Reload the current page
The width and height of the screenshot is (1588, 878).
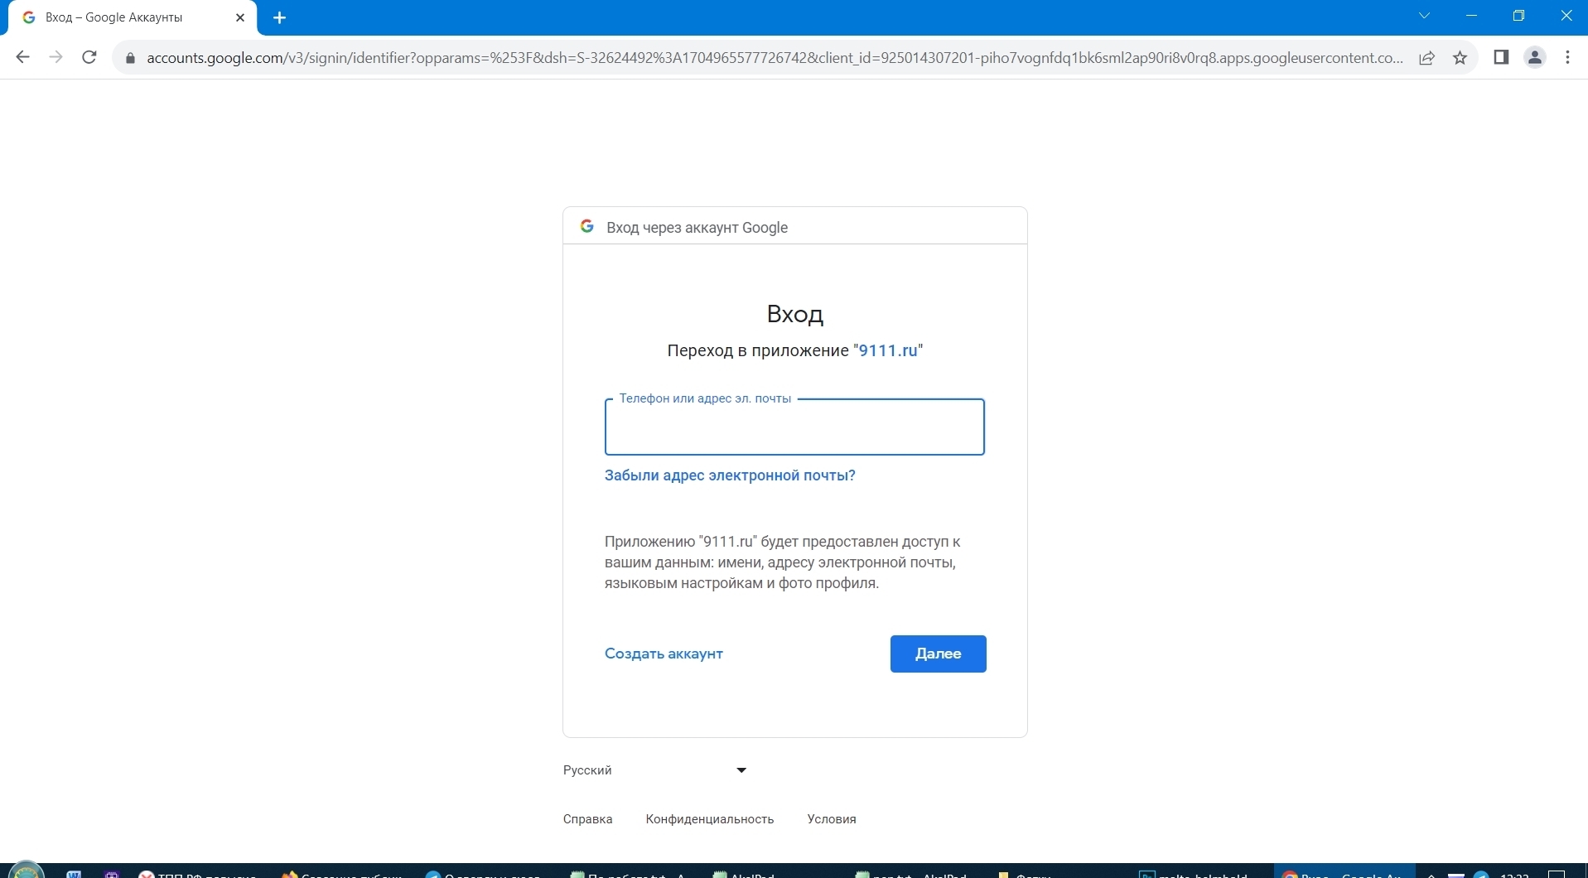click(x=89, y=57)
